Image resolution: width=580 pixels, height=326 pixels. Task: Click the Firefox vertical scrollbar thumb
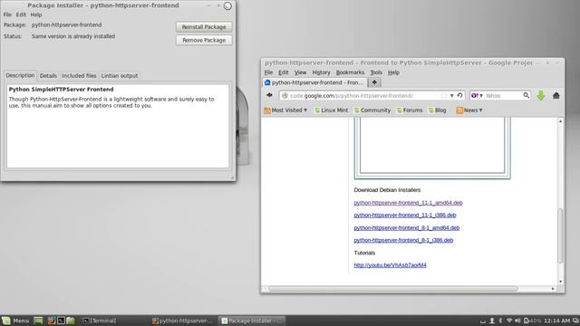(x=560, y=235)
